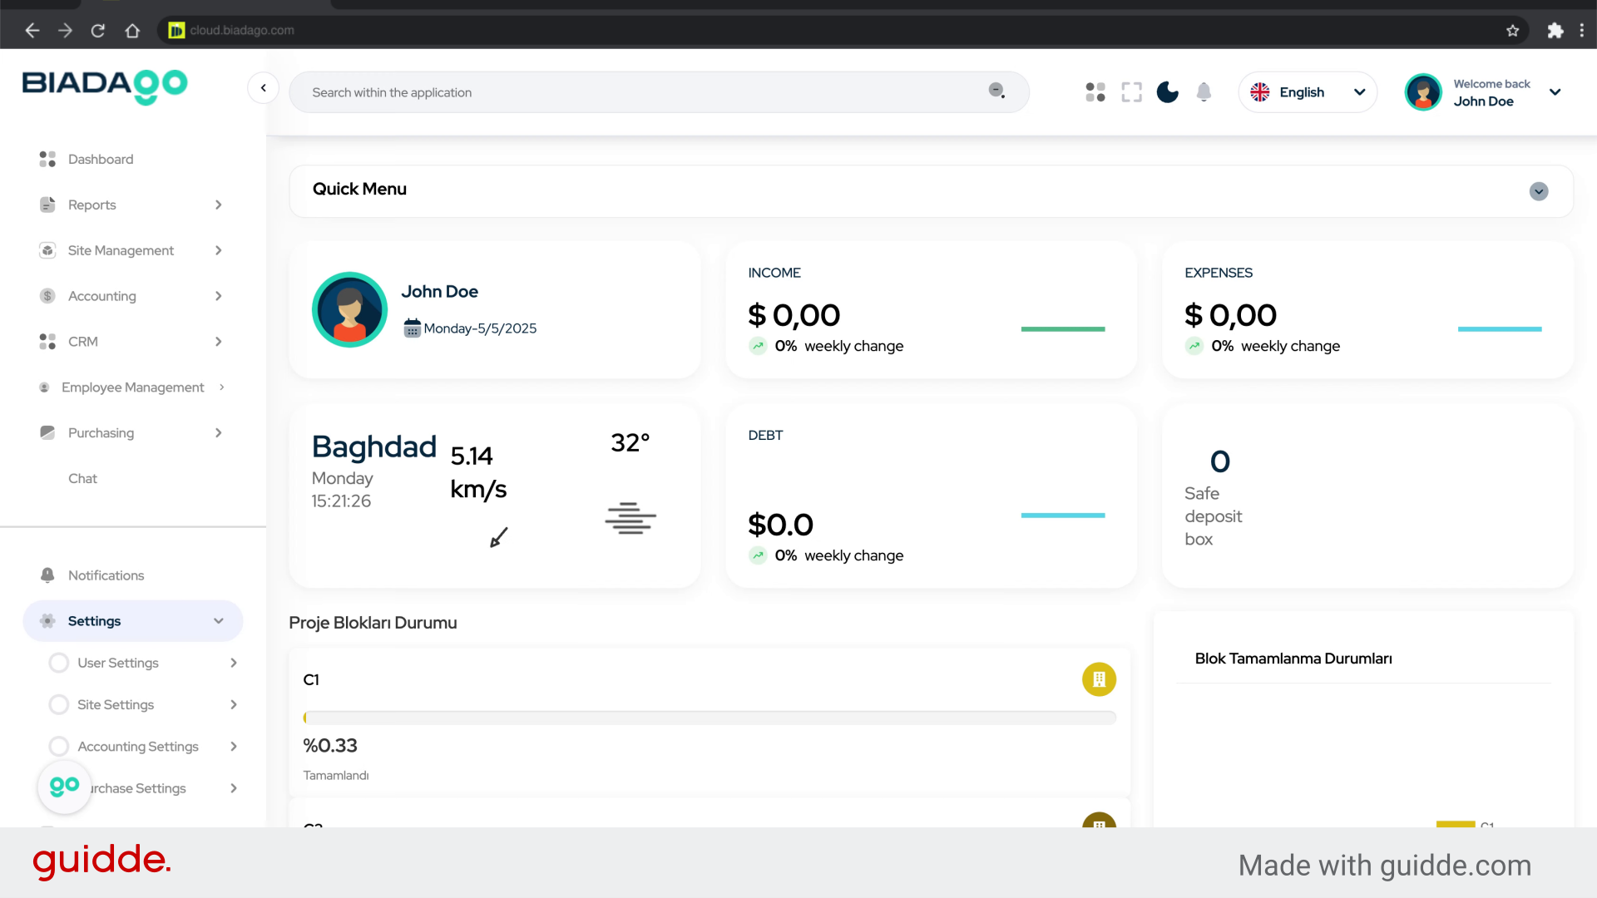This screenshot has height=898, width=1597.
Task: Click the yellow building icon on the C1 block
Action: tap(1099, 679)
